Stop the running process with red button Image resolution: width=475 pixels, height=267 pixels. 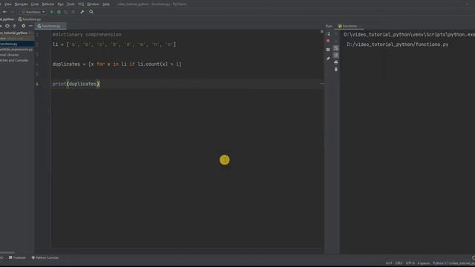coord(328,41)
